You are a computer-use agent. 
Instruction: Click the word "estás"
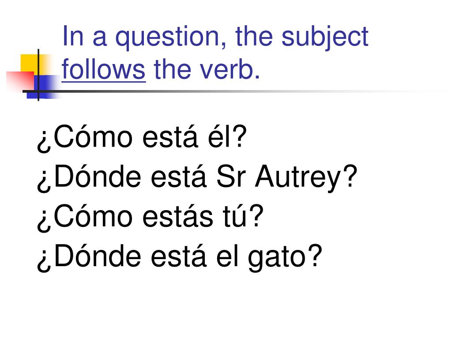coord(177,217)
